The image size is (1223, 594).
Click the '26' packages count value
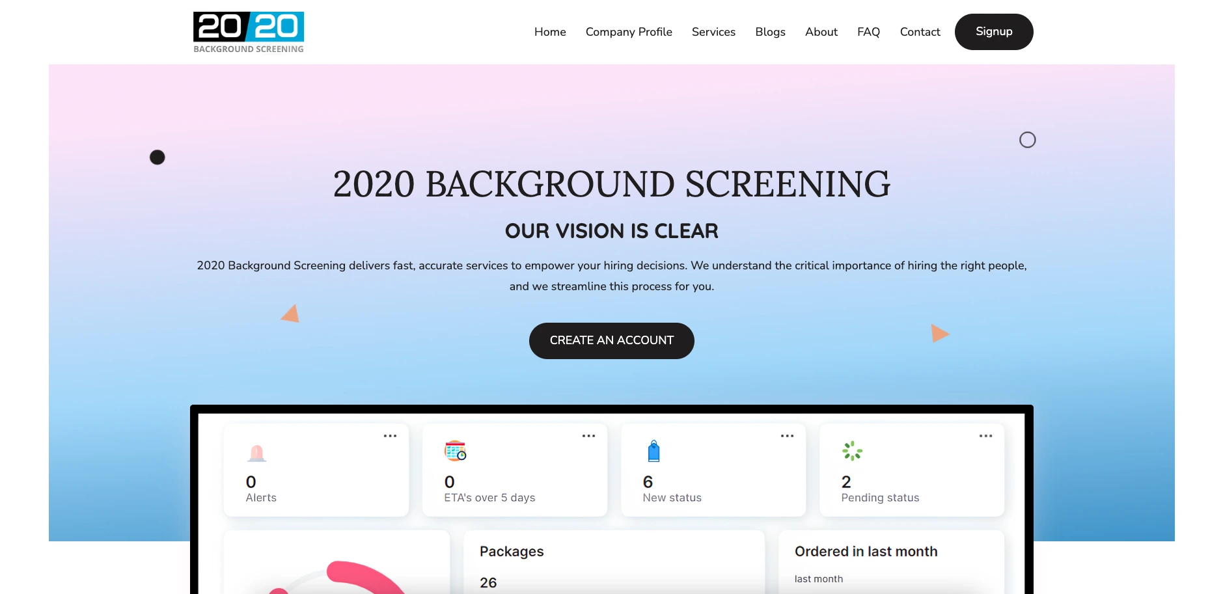pyautogui.click(x=488, y=582)
